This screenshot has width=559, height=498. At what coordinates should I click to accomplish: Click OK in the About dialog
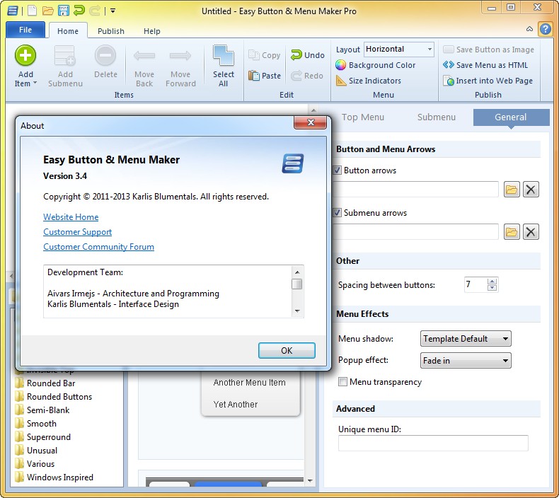[x=287, y=350]
